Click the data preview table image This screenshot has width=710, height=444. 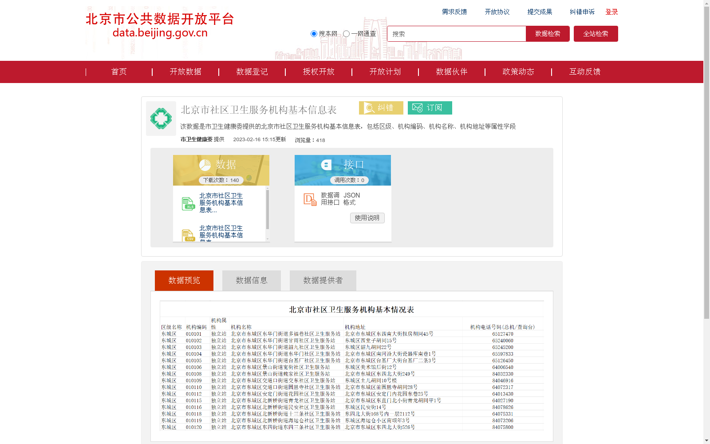(352, 366)
